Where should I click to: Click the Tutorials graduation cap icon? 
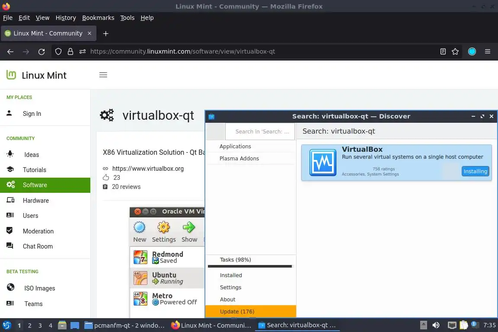[10, 169]
